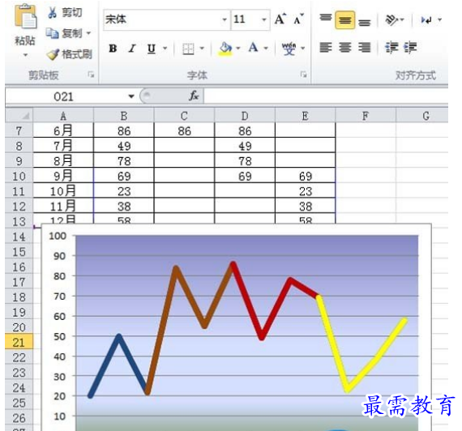Align text right

click(x=365, y=48)
